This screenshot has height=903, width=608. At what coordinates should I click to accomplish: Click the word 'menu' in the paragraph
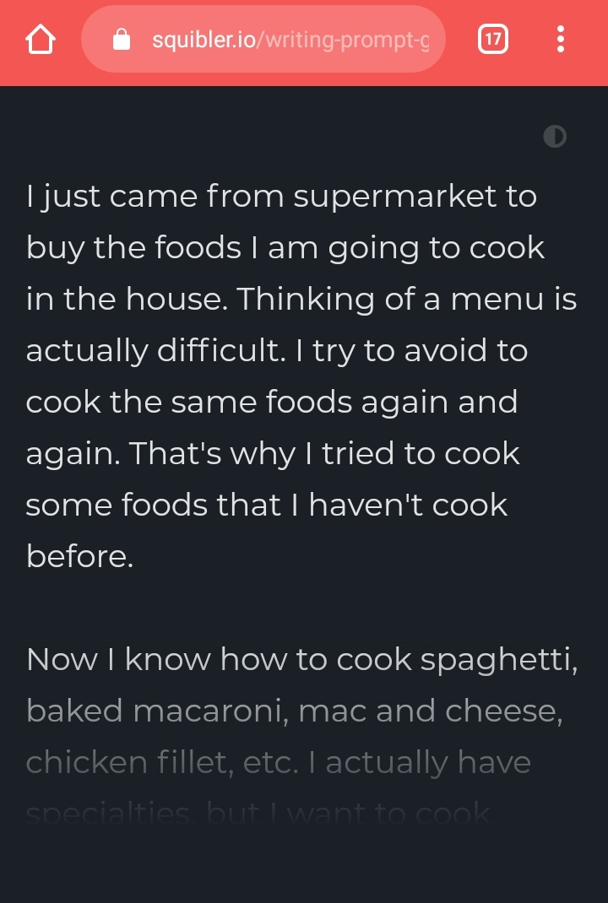(x=497, y=300)
